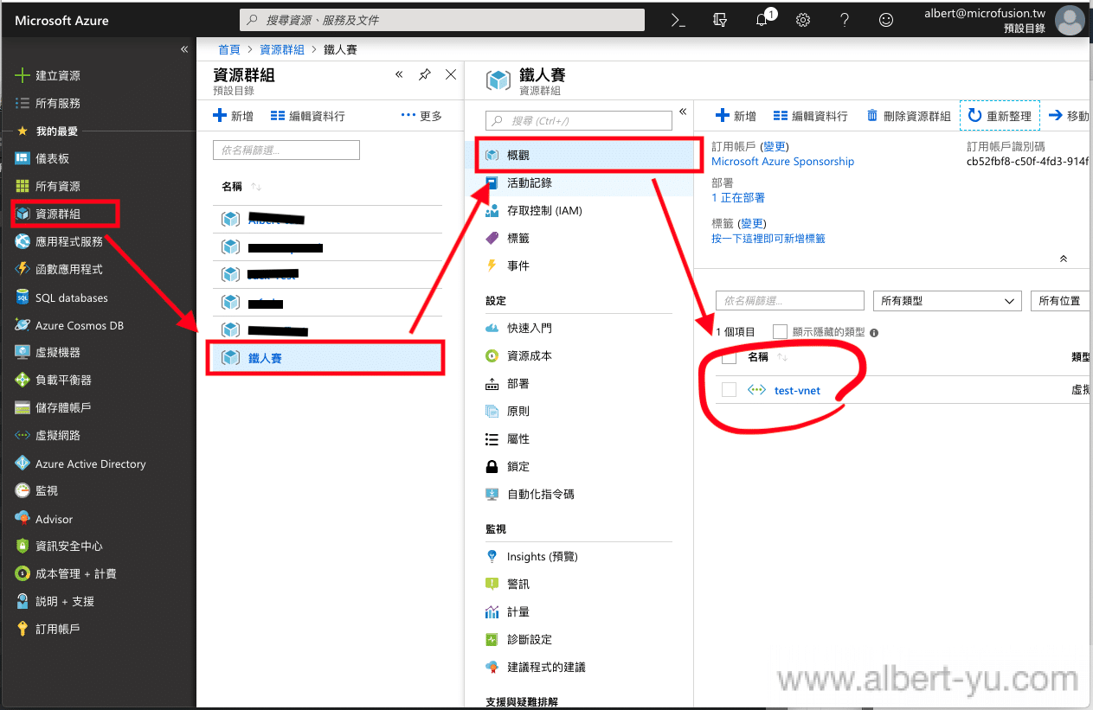Click the 依名稱篩選 filter in the list blade
The width and height of the screenshot is (1093, 710).
(x=286, y=150)
